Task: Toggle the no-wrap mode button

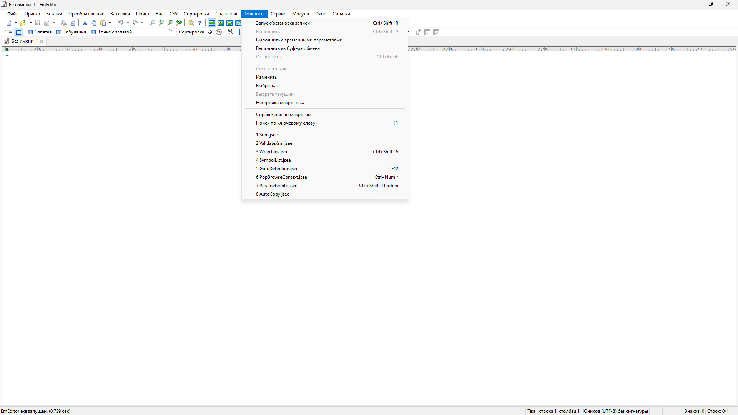Action: click(x=212, y=23)
